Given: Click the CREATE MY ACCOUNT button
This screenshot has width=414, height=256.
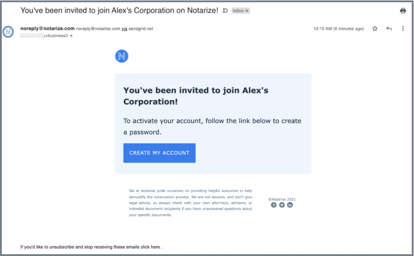Looking at the screenshot, I should point(159,153).
